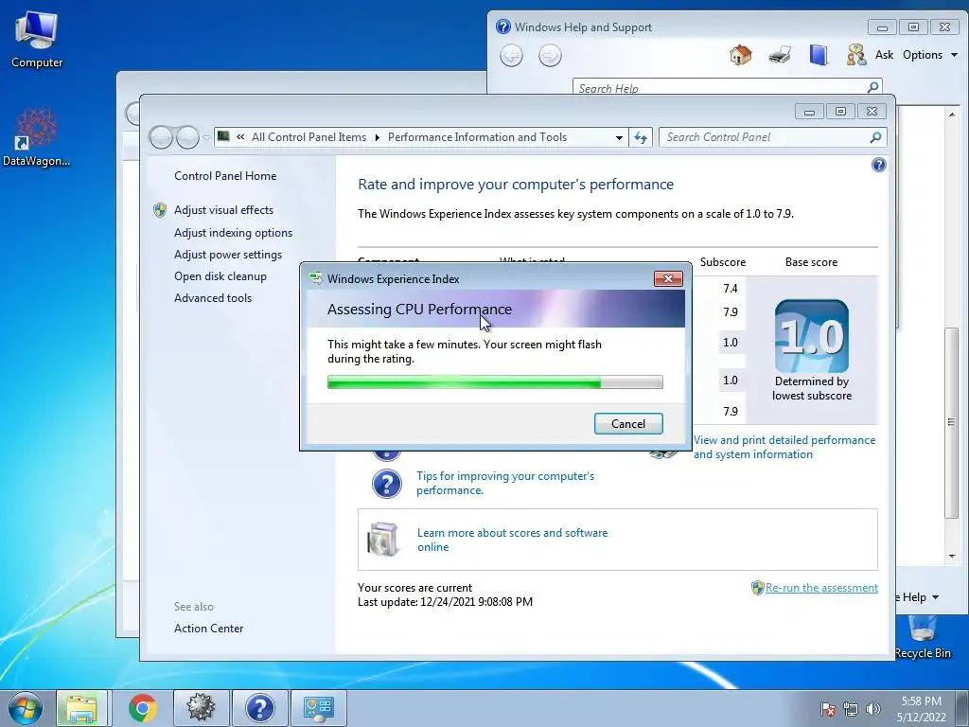Click Forward arrow in Windows Help and Support
Image resolution: width=969 pixels, height=727 pixels.
point(550,56)
